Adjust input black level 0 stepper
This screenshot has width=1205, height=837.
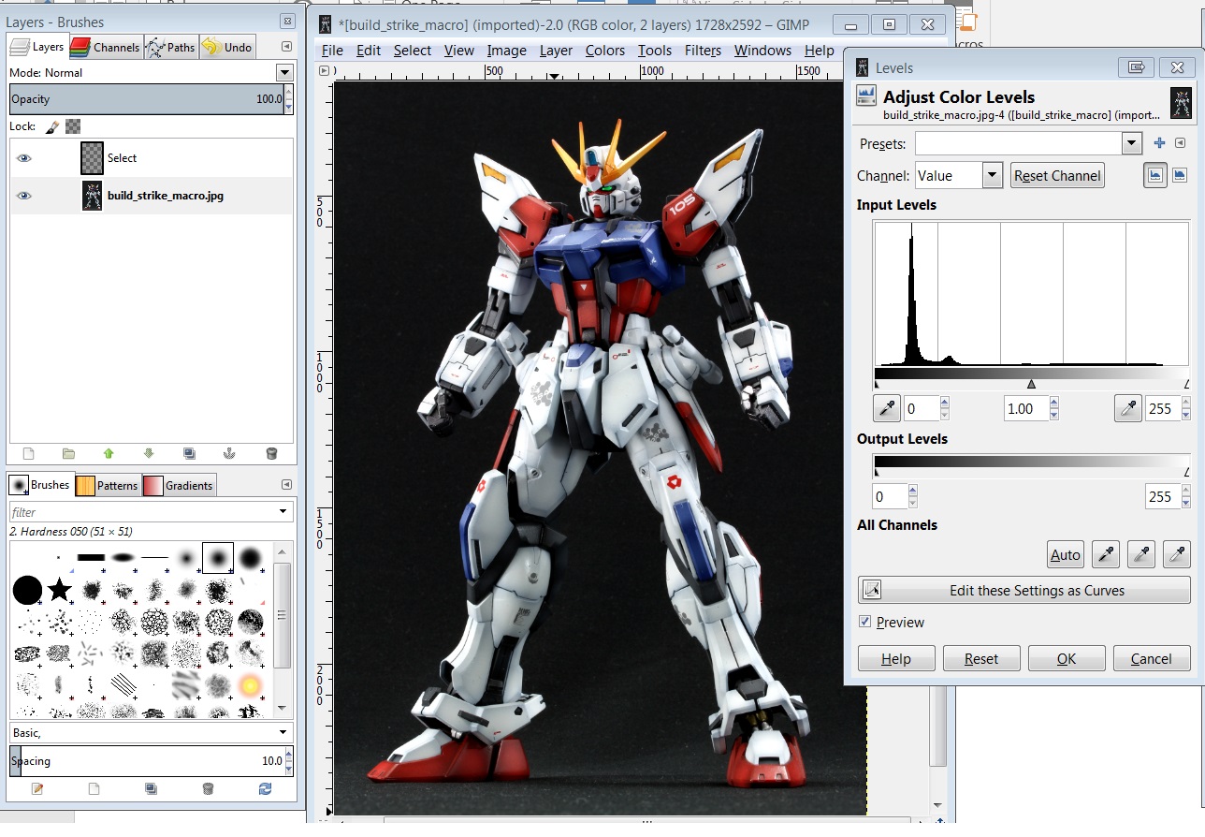tap(944, 408)
